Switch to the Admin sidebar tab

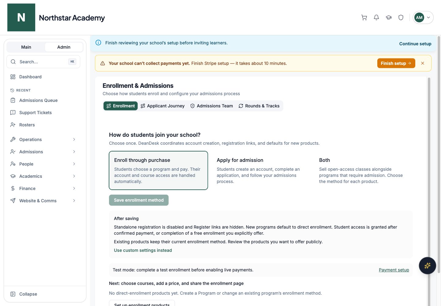64,47
